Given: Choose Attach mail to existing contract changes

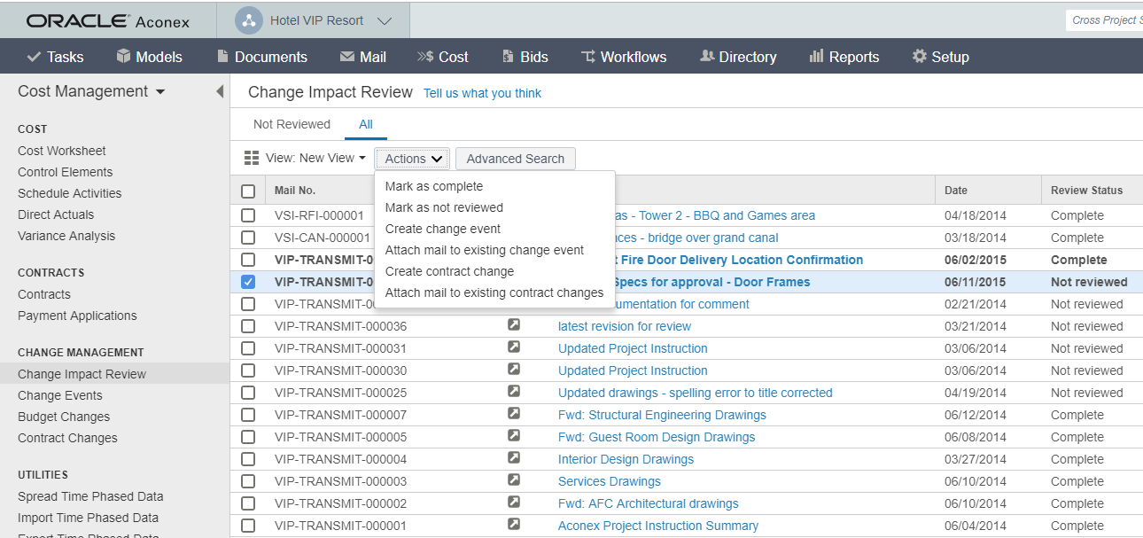Looking at the screenshot, I should (x=494, y=292).
